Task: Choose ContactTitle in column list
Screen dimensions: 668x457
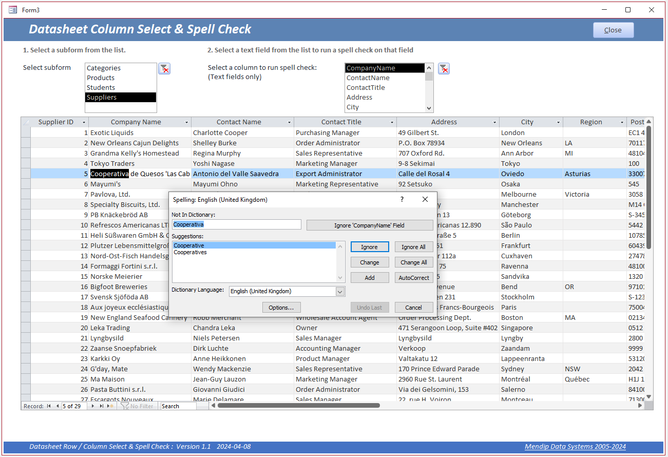Action: [385, 87]
